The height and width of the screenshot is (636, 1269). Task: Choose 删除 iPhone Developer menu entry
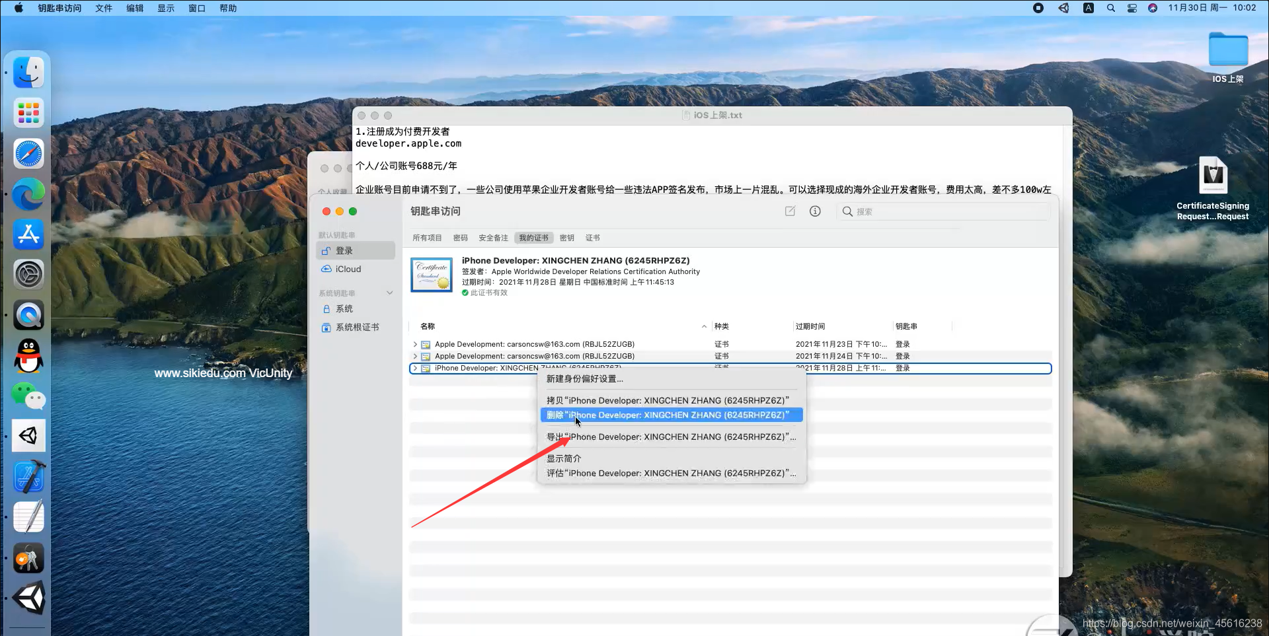[672, 415]
